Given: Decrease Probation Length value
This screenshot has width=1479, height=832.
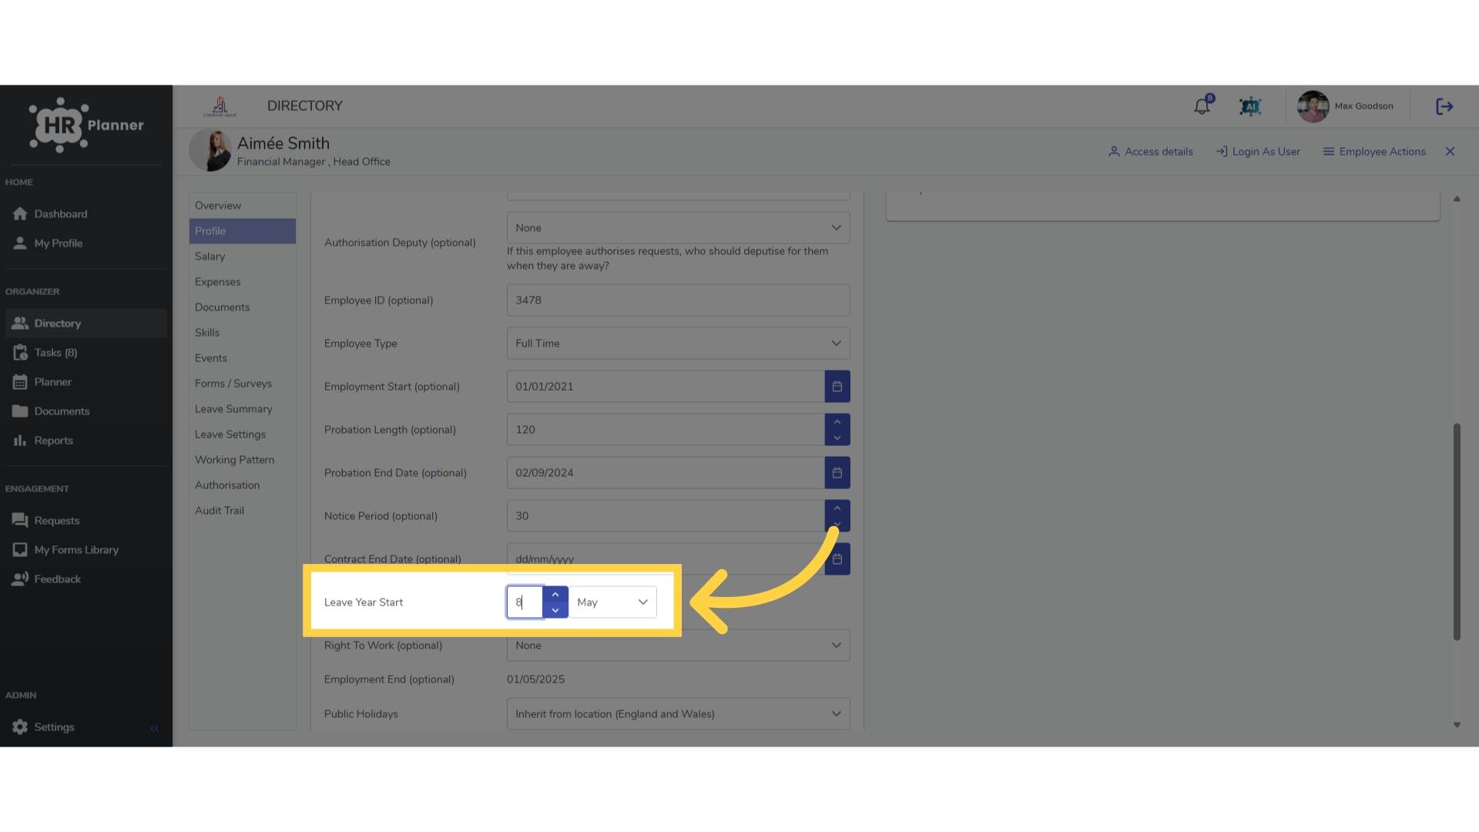Looking at the screenshot, I should tap(837, 438).
